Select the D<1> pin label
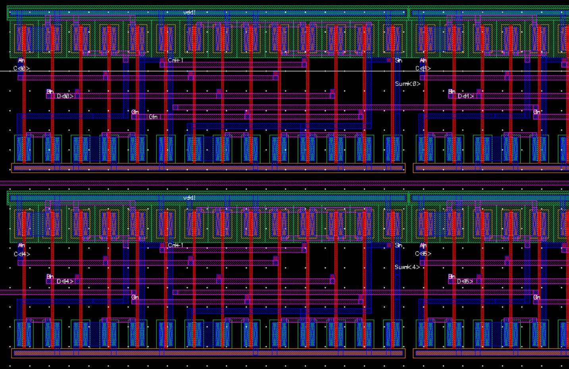This screenshot has width=569, height=369. click(x=466, y=96)
